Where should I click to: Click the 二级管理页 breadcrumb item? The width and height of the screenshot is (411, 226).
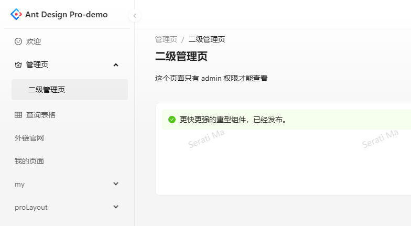click(x=207, y=39)
